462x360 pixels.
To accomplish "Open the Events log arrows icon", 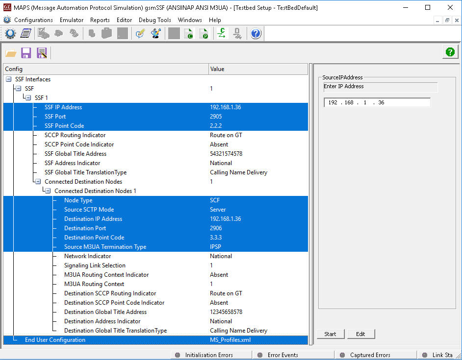I will pyautogui.click(x=221, y=34).
